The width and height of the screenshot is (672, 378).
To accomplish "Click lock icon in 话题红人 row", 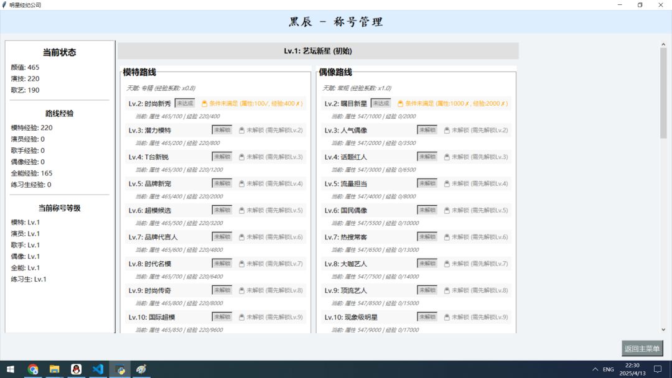I will 447,157.
